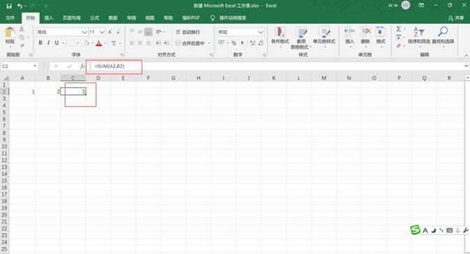Collapse the ribbon with the chevron
The width and height of the screenshot is (470, 254).
(467, 55)
